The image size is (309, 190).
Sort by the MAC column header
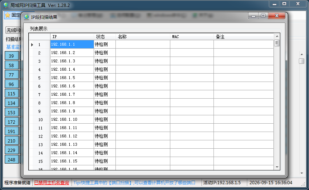tap(192, 37)
